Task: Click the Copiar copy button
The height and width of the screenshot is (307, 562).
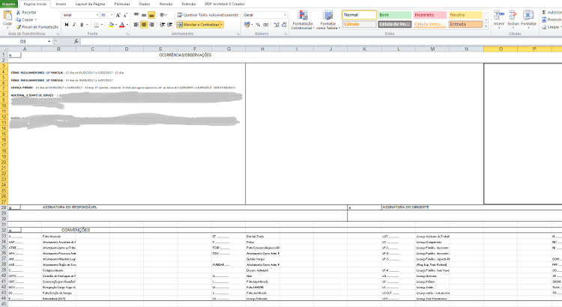Action: [26, 19]
